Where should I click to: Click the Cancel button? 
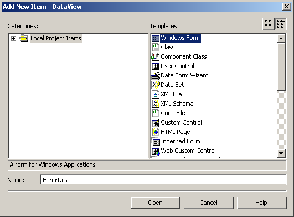209,203
